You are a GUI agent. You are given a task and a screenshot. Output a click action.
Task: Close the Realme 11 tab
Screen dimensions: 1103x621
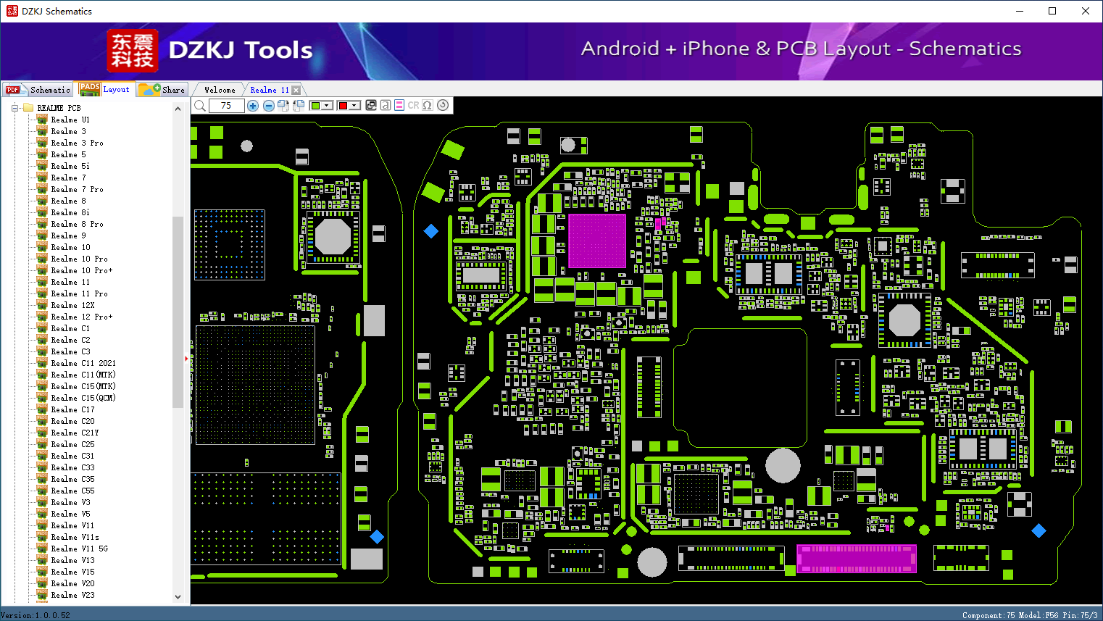[296, 90]
